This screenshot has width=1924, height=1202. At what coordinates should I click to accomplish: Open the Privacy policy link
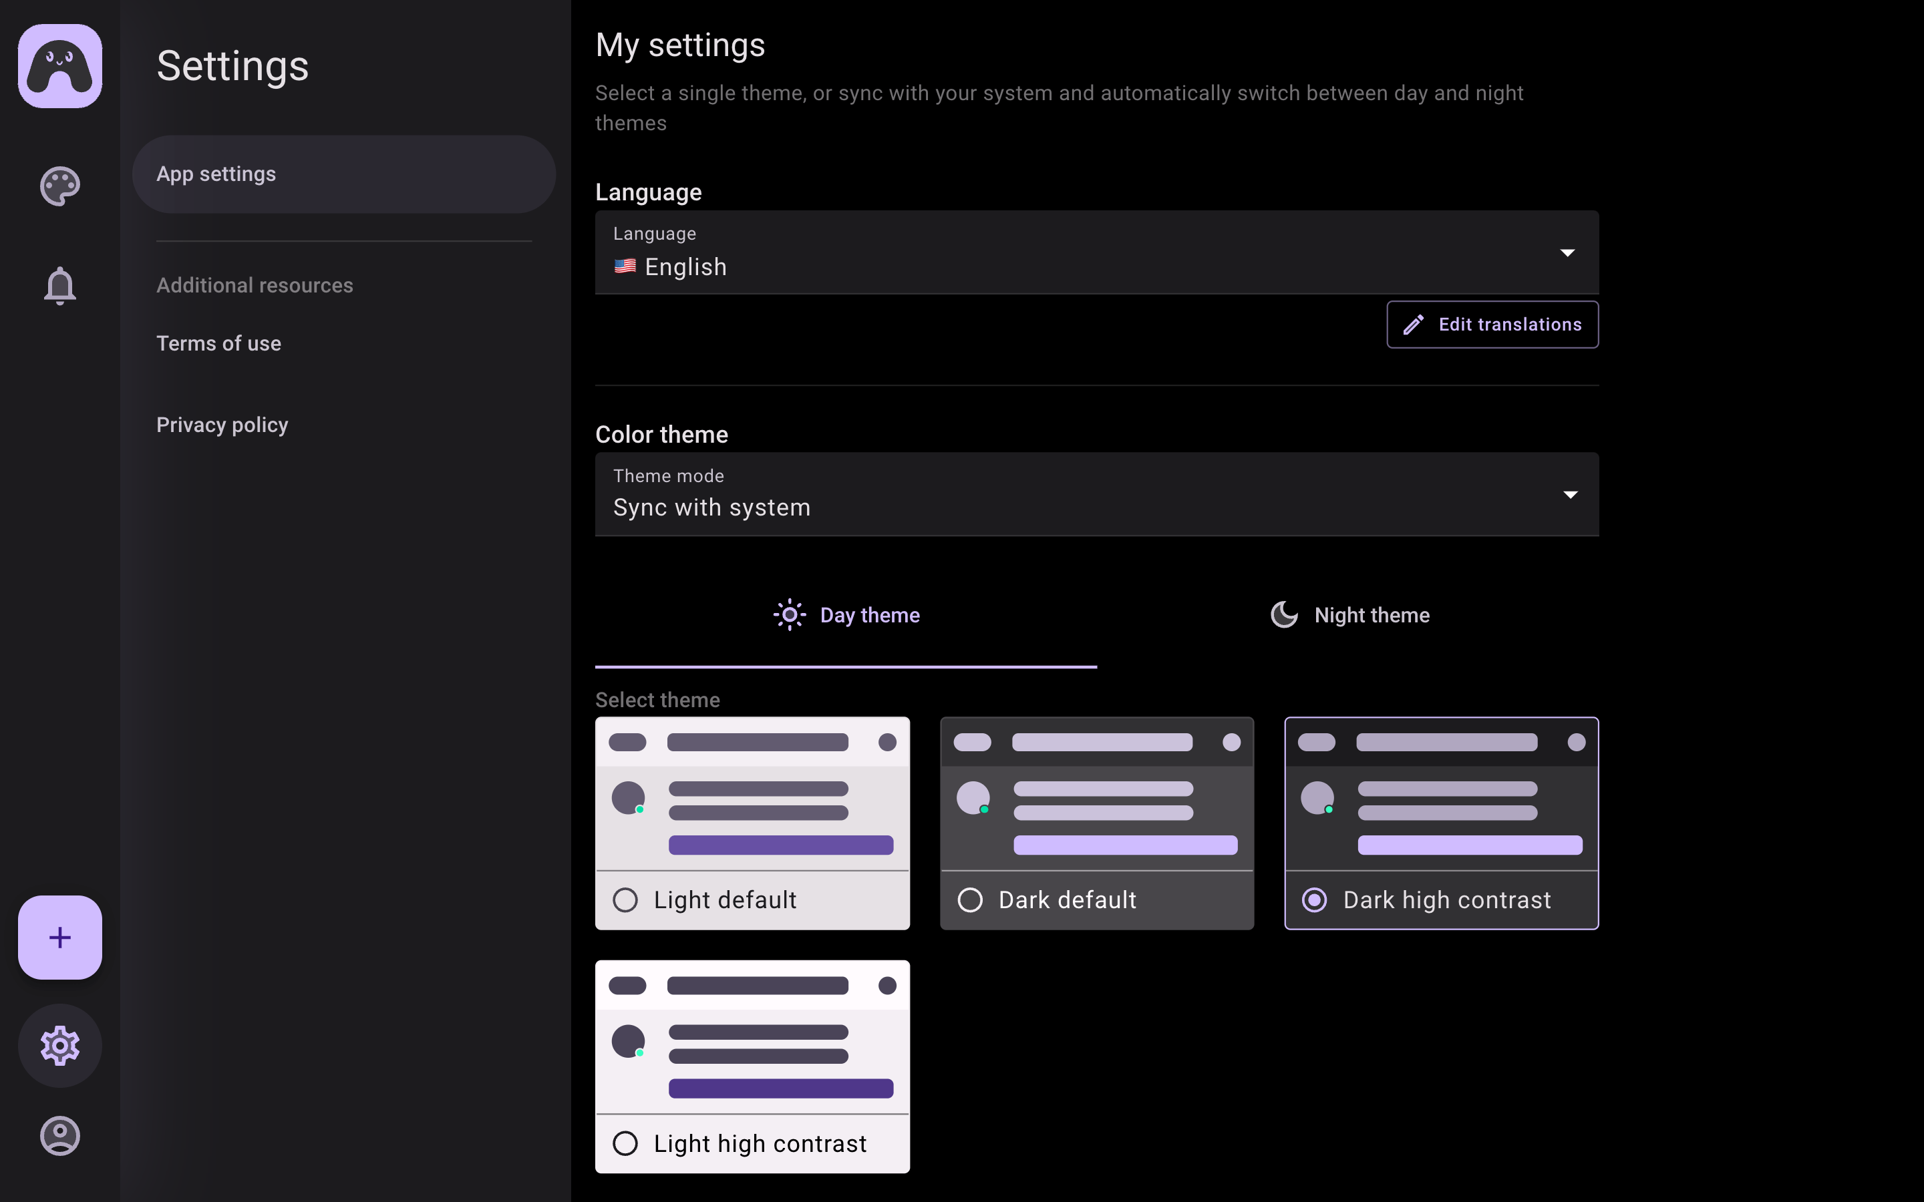point(222,425)
